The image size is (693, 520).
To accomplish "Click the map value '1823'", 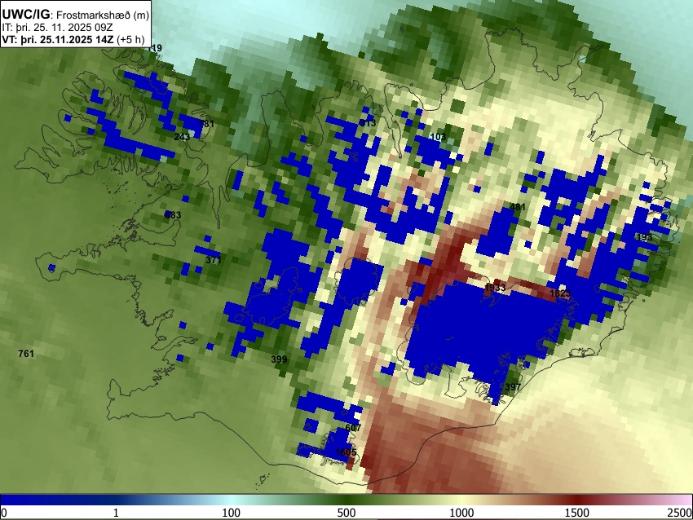I will pyautogui.click(x=560, y=293).
